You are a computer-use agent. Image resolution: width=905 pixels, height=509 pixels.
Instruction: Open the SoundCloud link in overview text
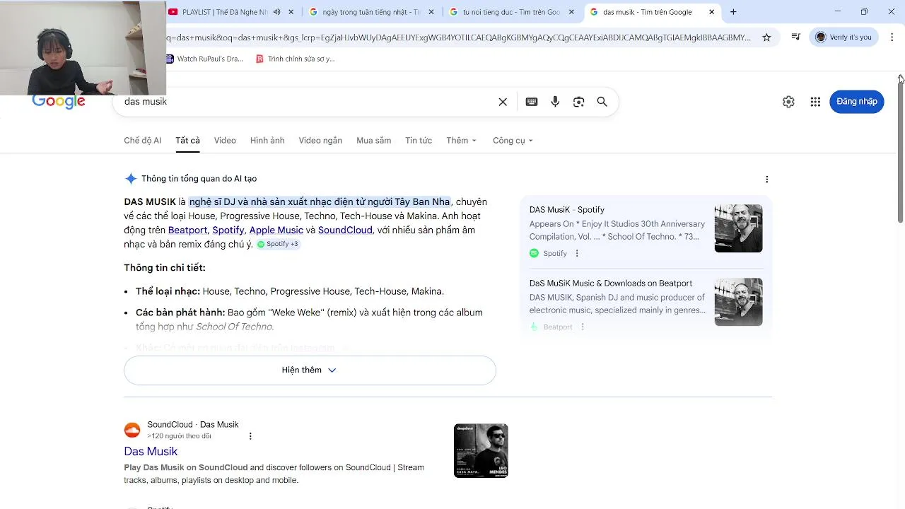[x=345, y=230]
